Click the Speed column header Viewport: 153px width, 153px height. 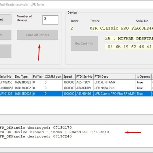(69, 76)
